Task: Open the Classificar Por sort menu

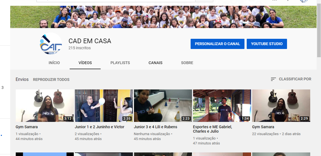Action: [291, 79]
